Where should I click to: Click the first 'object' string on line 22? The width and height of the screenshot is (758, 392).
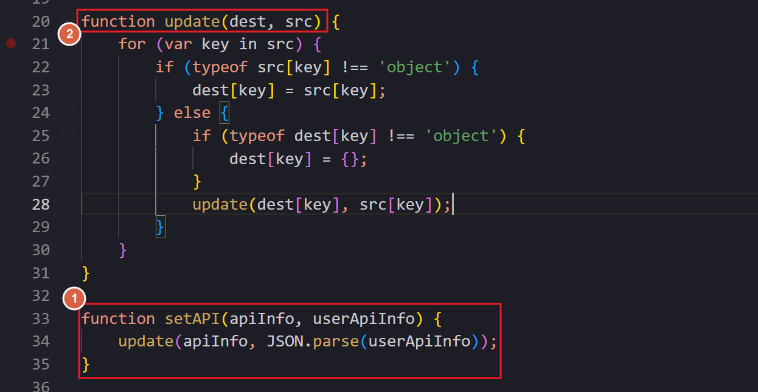tap(414, 67)
